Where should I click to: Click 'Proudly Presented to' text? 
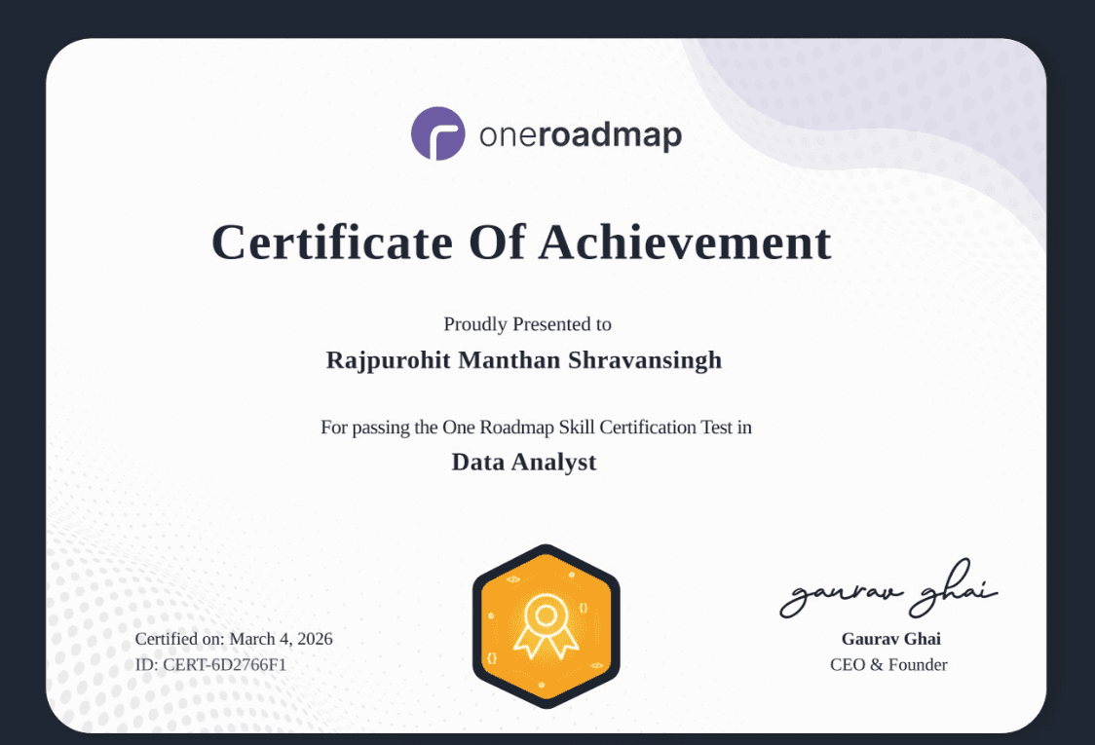point(527,324)
